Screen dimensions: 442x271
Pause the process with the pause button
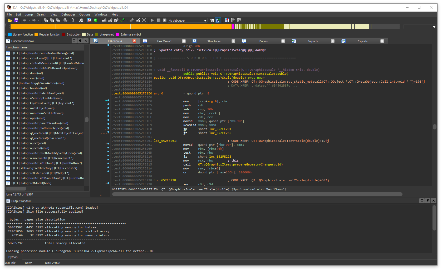click(159, 20)
